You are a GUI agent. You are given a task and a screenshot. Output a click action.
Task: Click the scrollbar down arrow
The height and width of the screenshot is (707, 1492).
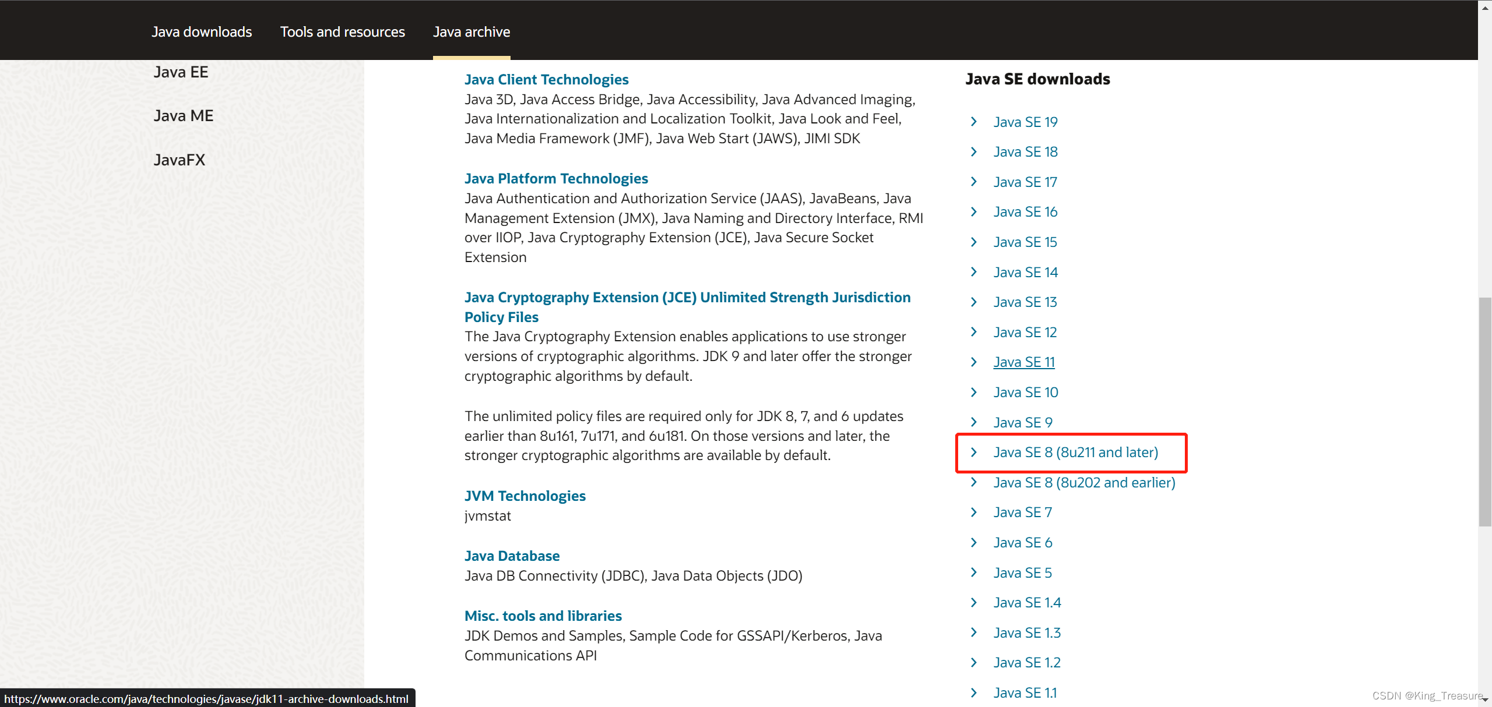[1485, 700]
